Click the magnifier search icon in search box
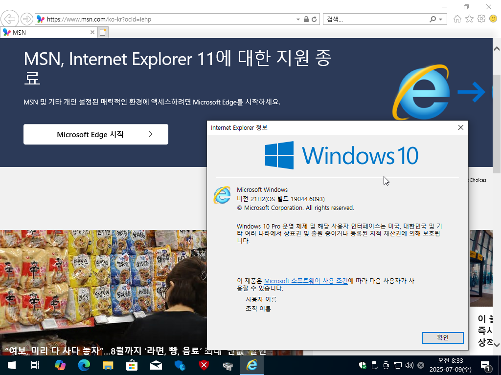501x375 pixels. point(433,19)
